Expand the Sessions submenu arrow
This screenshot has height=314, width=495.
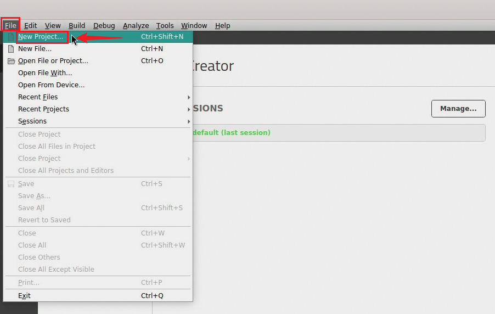tap(189, 121)
